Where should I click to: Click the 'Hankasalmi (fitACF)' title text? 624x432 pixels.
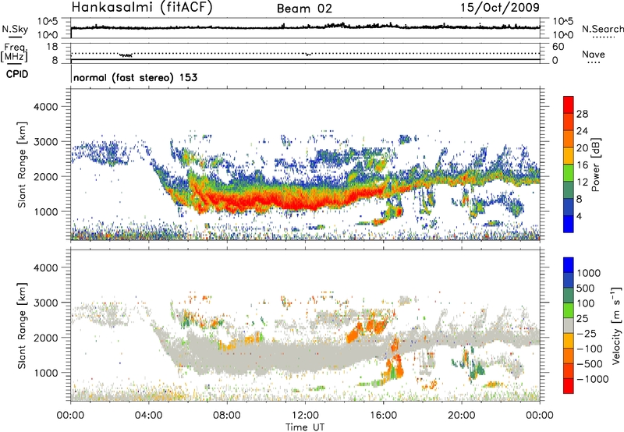[x=142, y=8]
